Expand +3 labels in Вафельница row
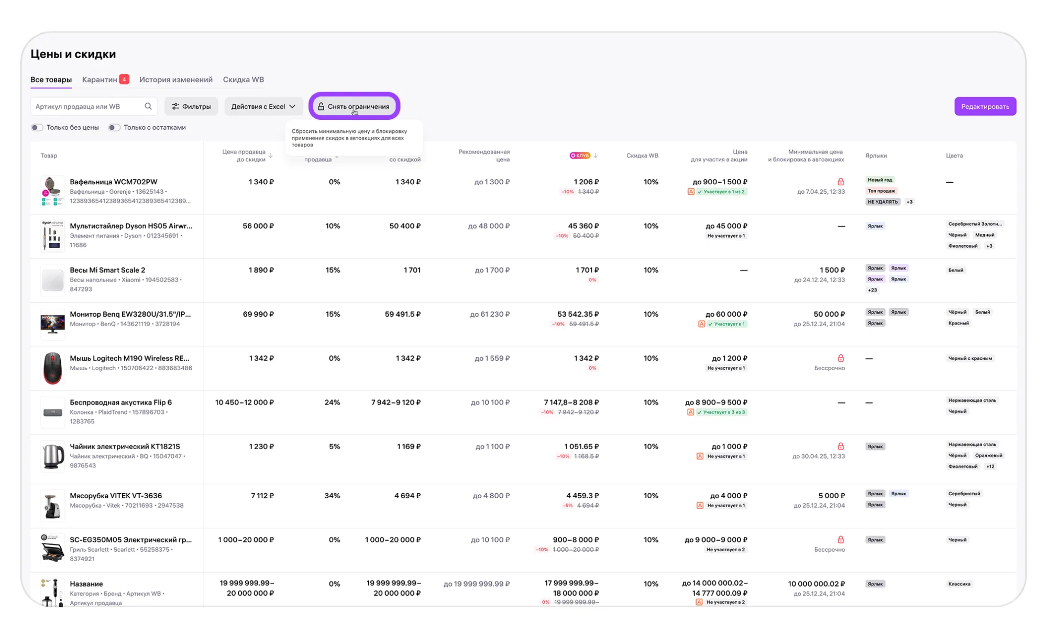The width and height of the screenshot is (1047, 637). pos(910,202)
